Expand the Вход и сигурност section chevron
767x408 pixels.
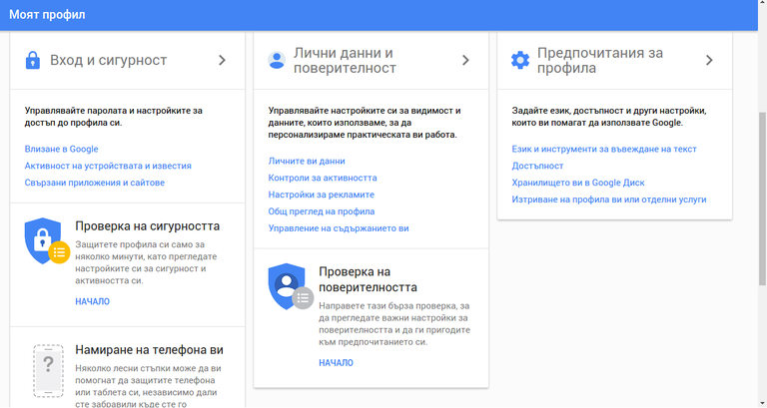pos(222,60)
